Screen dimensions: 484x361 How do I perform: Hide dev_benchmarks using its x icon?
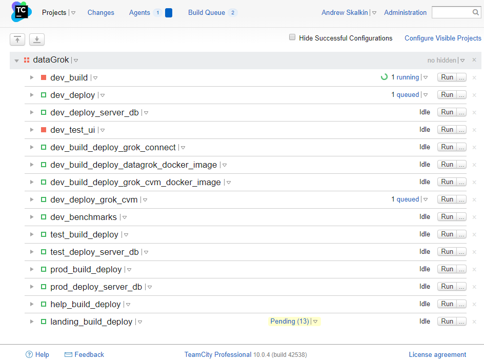pyautogui.click(x=474, y=217)
